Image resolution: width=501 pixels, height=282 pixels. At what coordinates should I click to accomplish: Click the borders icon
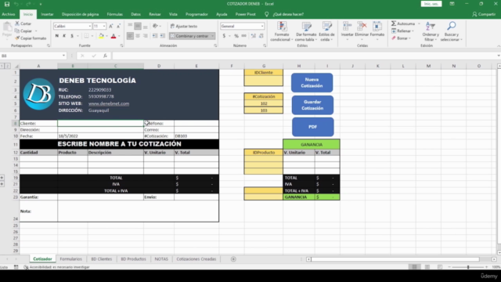(x=86, y=36)
